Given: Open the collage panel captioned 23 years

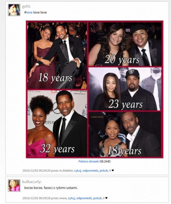Looking at the screenshot, I should click(x=125, y=89).
